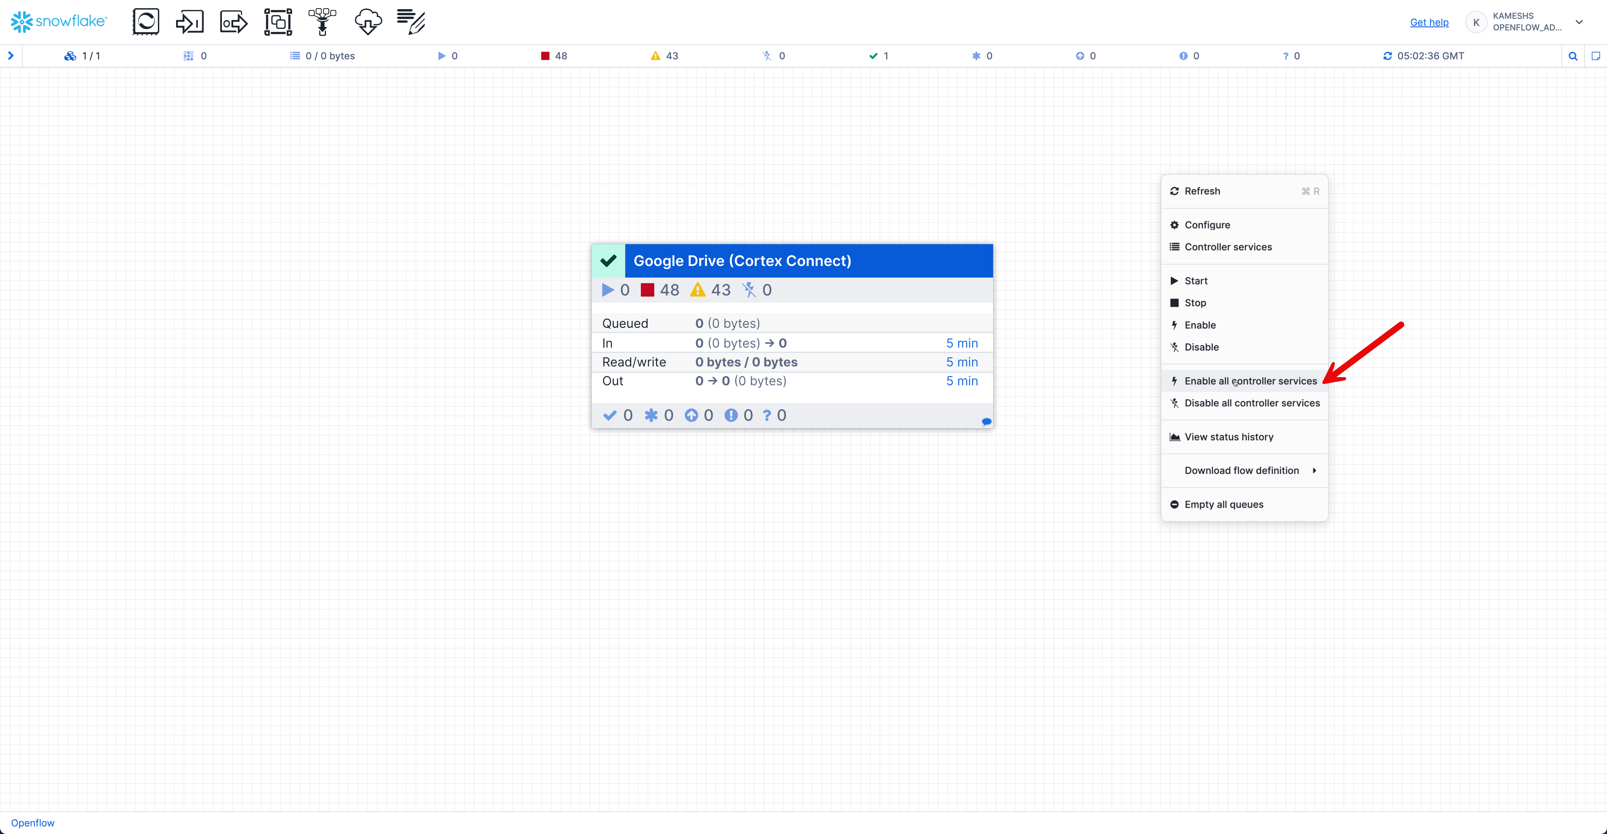Click the Process Group toolbar icon
The height and width of the screenshot is (834, 1607).
click(x=278, y=22)
